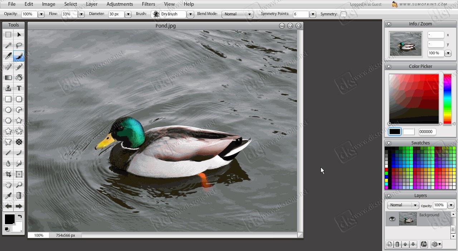This screenshot has width=458, height=251.
Task: Delete layer with Layers trash icon
Action: 397,244
